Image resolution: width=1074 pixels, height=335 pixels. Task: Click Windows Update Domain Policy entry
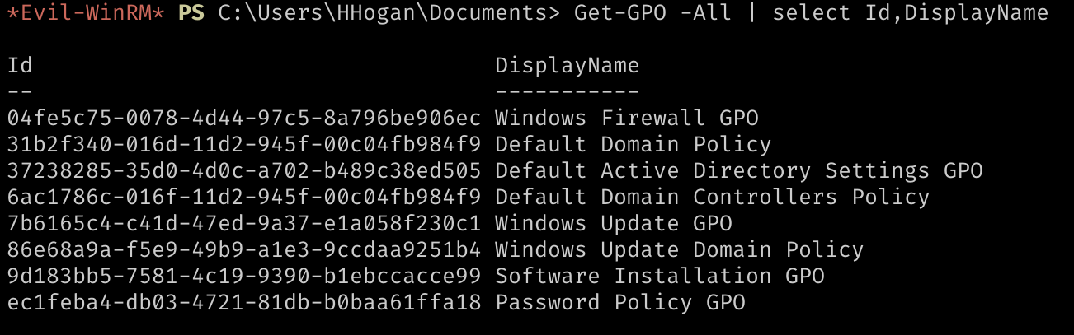tap(679, 249)
